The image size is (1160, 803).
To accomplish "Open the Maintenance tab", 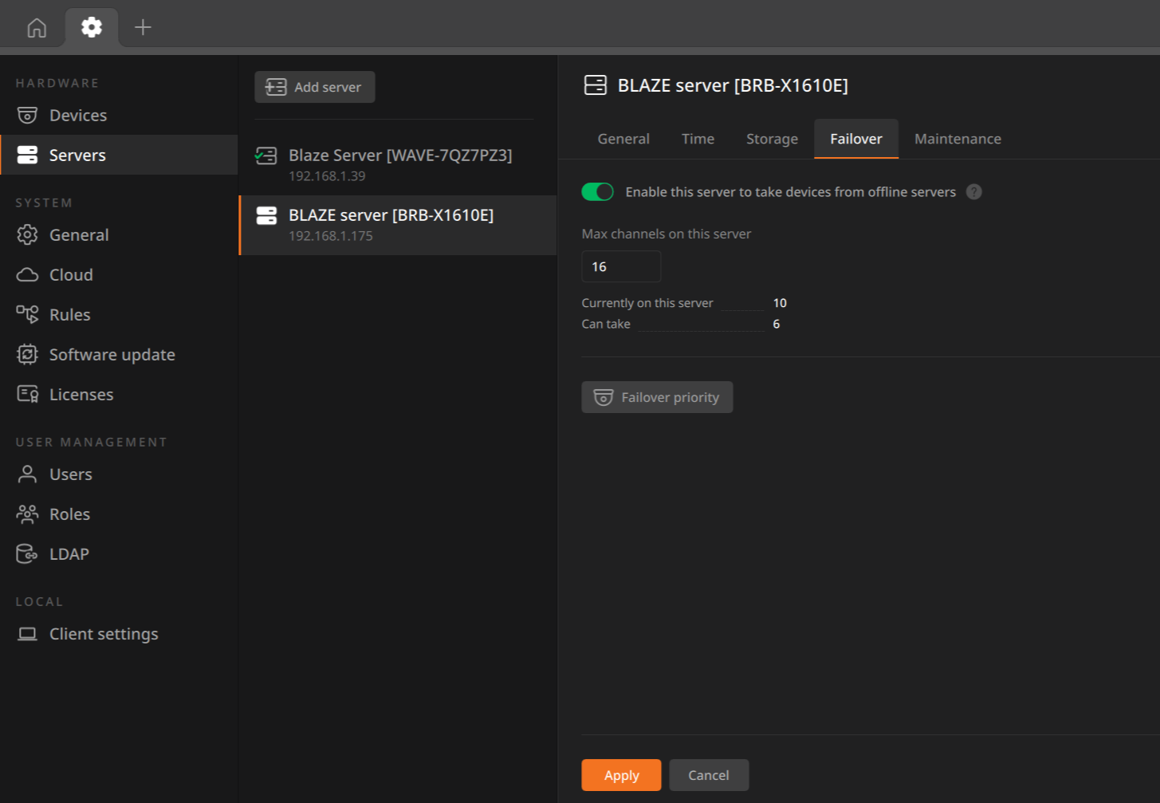I will coord(957,139).
